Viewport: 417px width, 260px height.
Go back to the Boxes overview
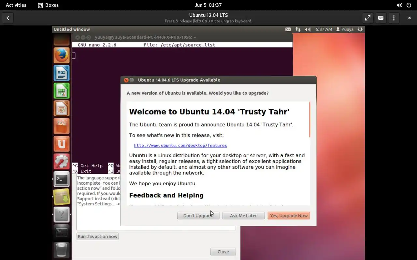click(8, 18)
